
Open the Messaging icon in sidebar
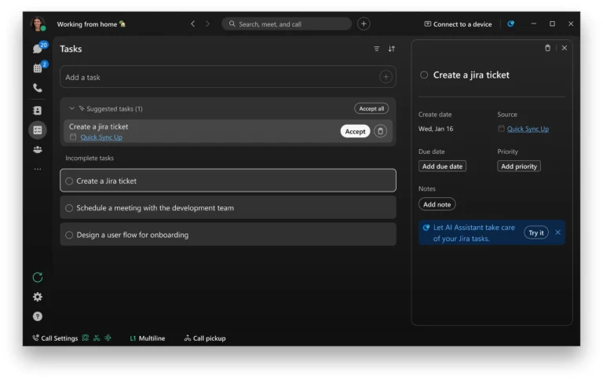(x=37, y=49)
